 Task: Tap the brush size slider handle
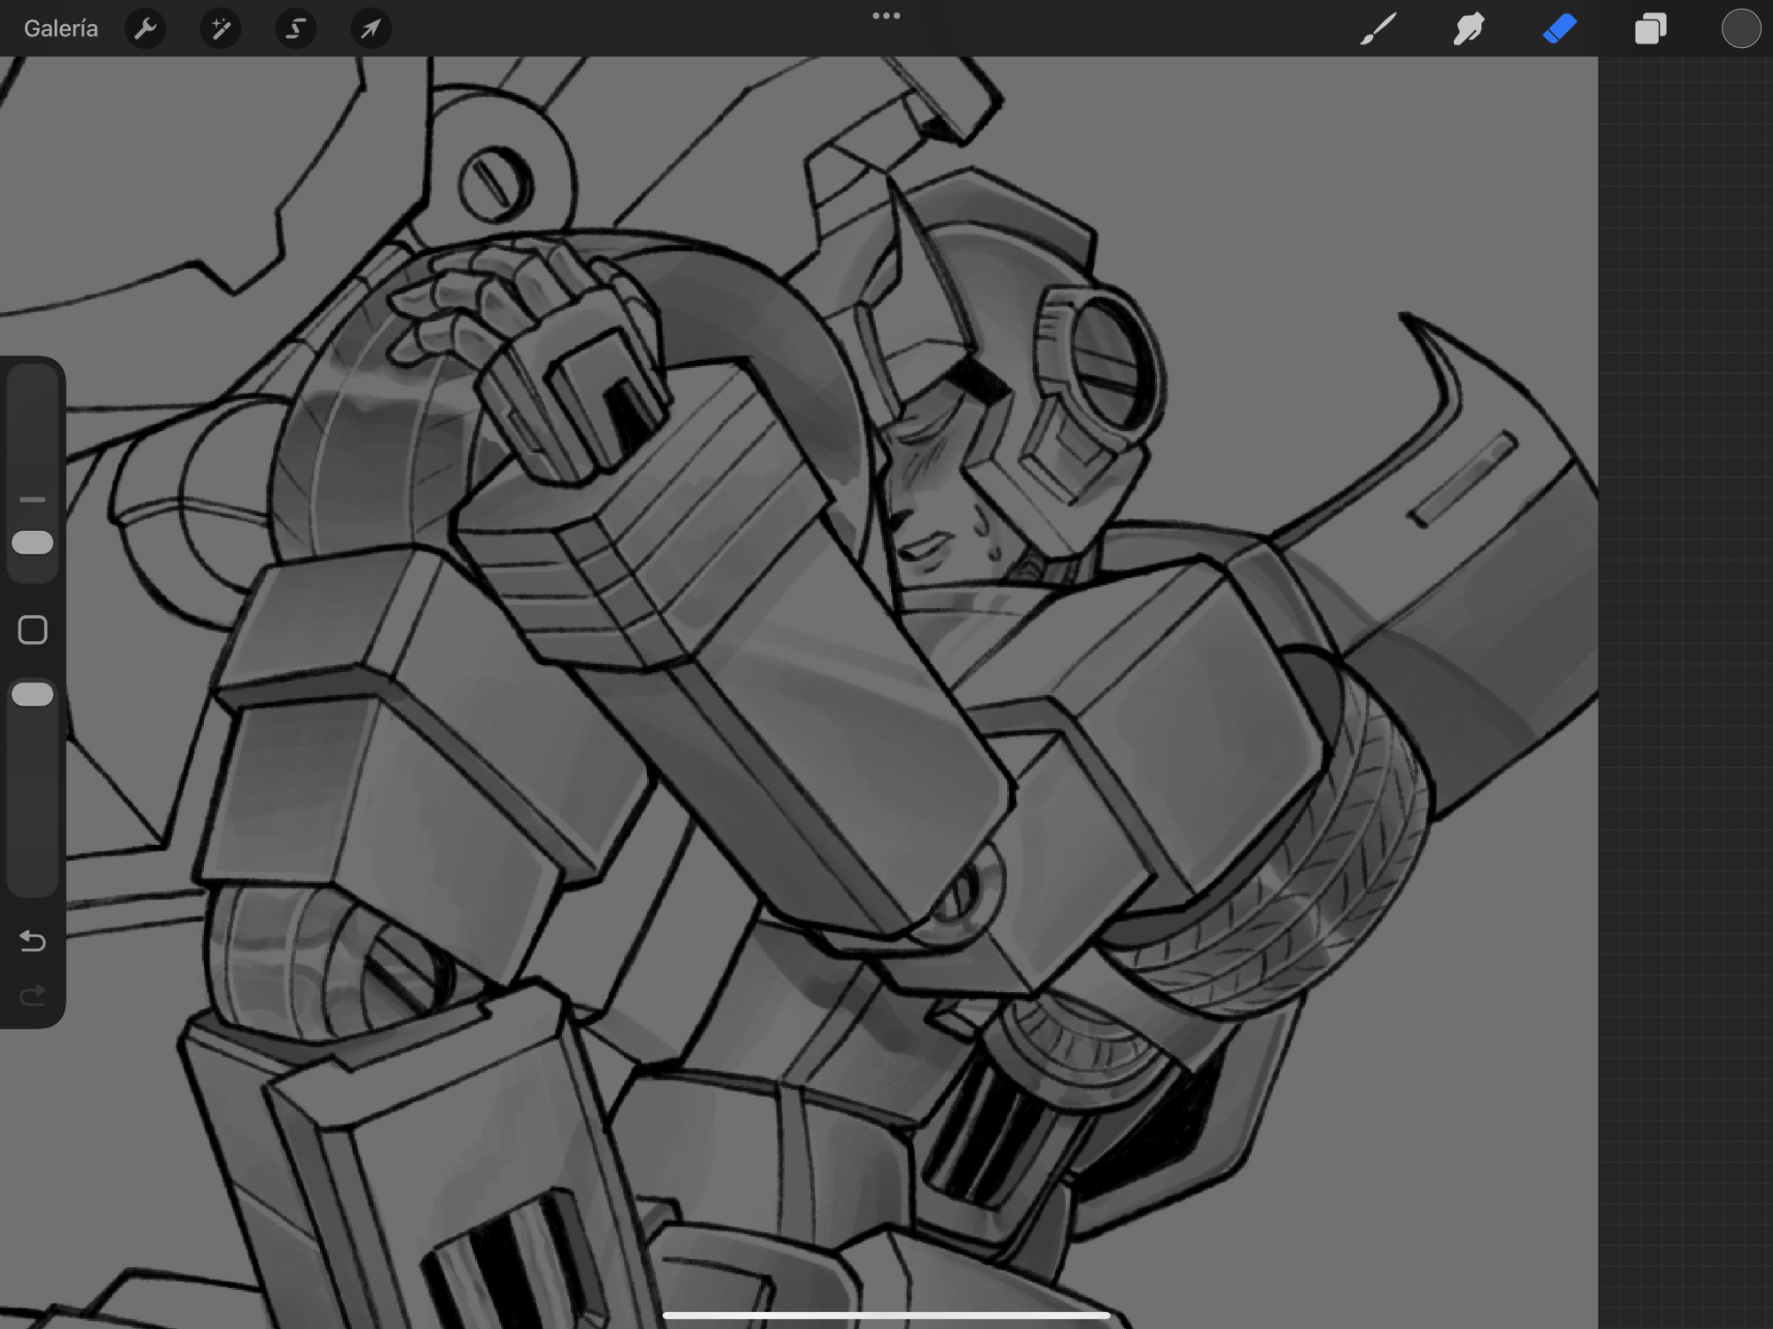pyautogui.click(x=33, y=543)
